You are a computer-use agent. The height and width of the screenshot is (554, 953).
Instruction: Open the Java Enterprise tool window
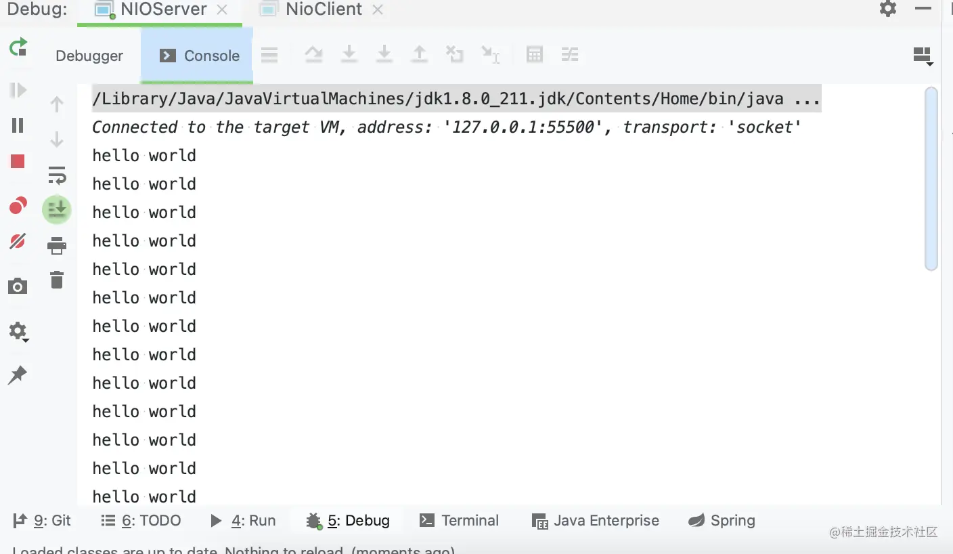596,520
